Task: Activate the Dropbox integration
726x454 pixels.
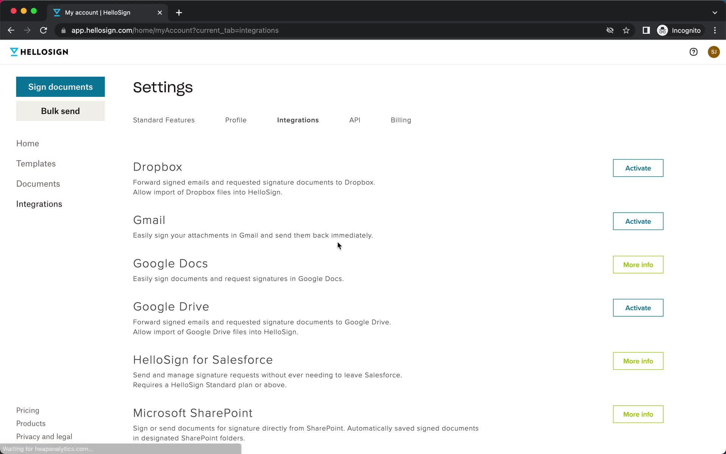Action: pyautogui.click(x=638, y=168)
